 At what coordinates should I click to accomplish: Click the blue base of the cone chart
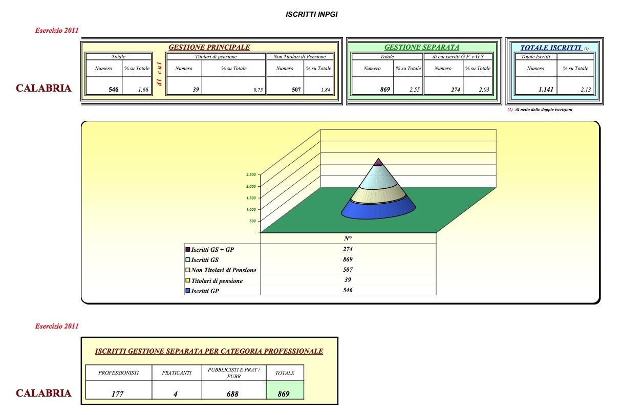(x=378, y=210)
